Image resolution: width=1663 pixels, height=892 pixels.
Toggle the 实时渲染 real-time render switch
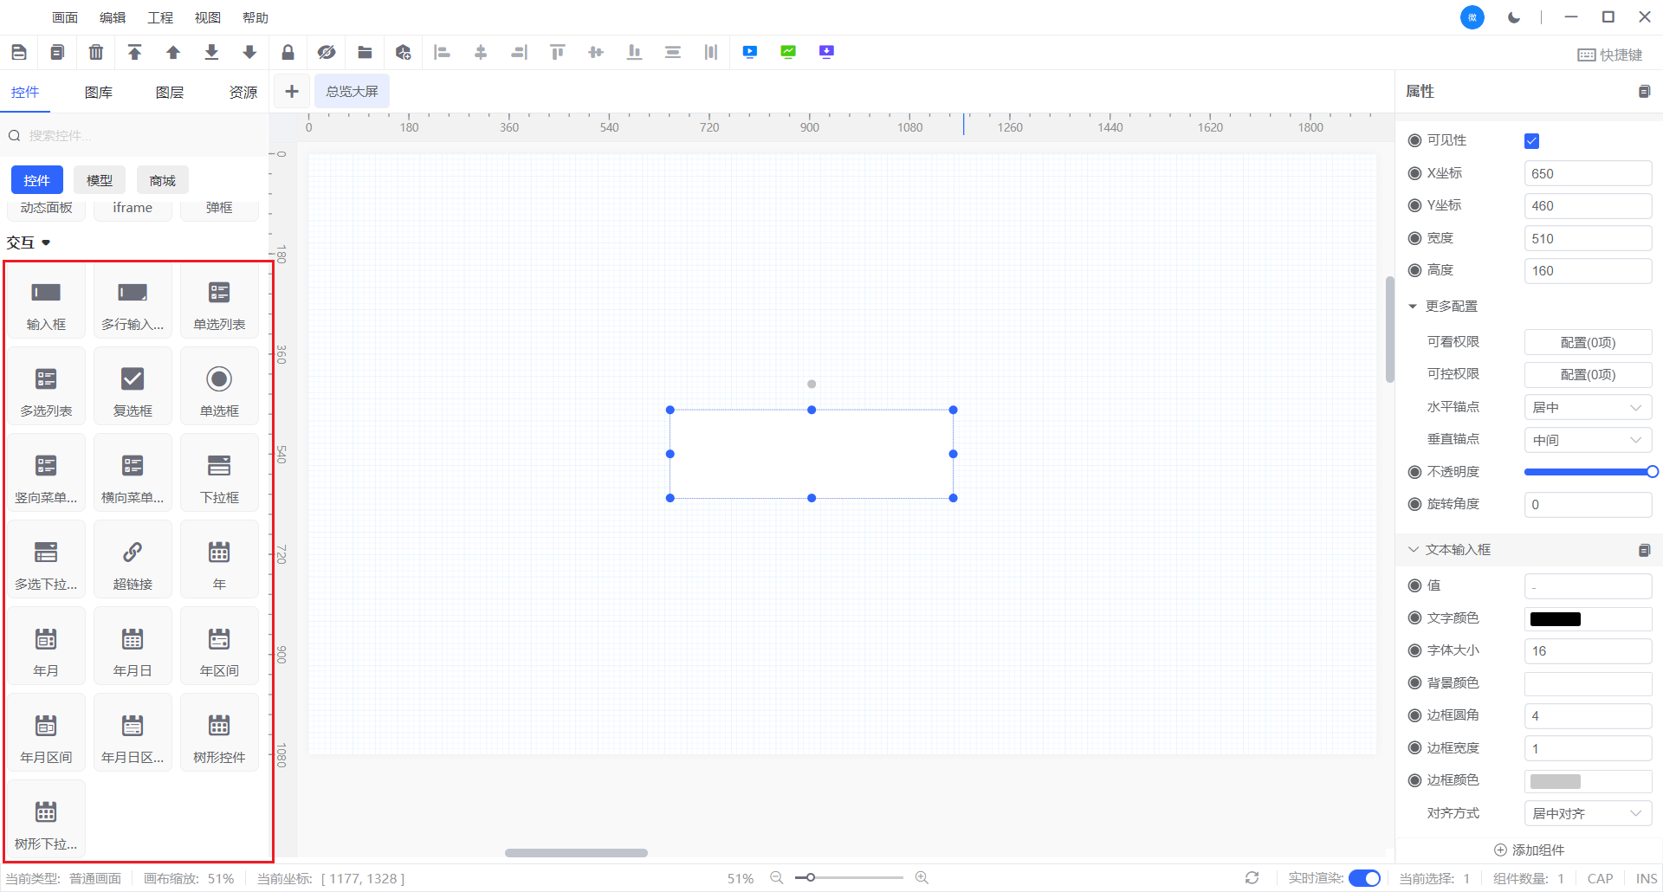(1365, 878)
